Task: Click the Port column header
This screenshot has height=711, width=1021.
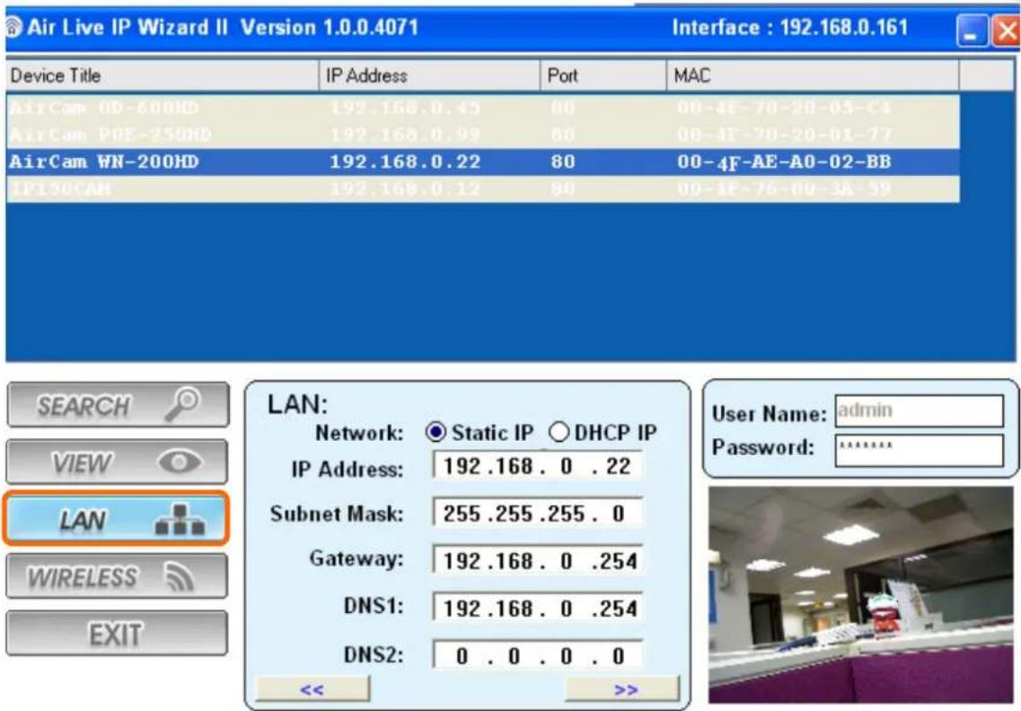Action: pyautogui.click(x=603, y=75)
